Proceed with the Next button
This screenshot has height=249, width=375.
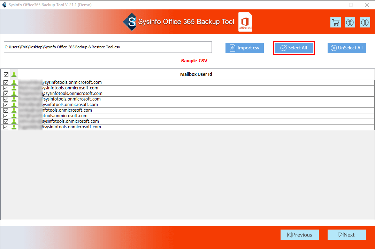coord(346,235)
